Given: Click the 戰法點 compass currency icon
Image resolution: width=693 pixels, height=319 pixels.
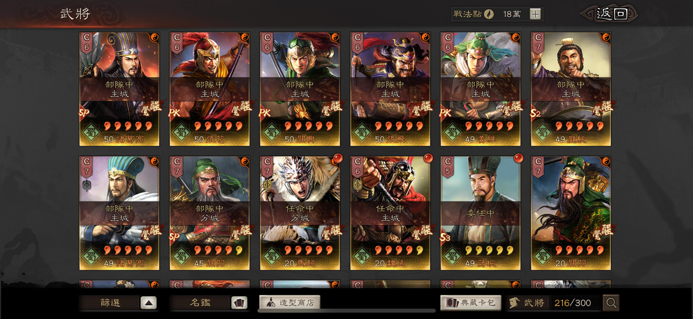Looking at the screenshot, I should pyautogui.click(x=489, y=14).
